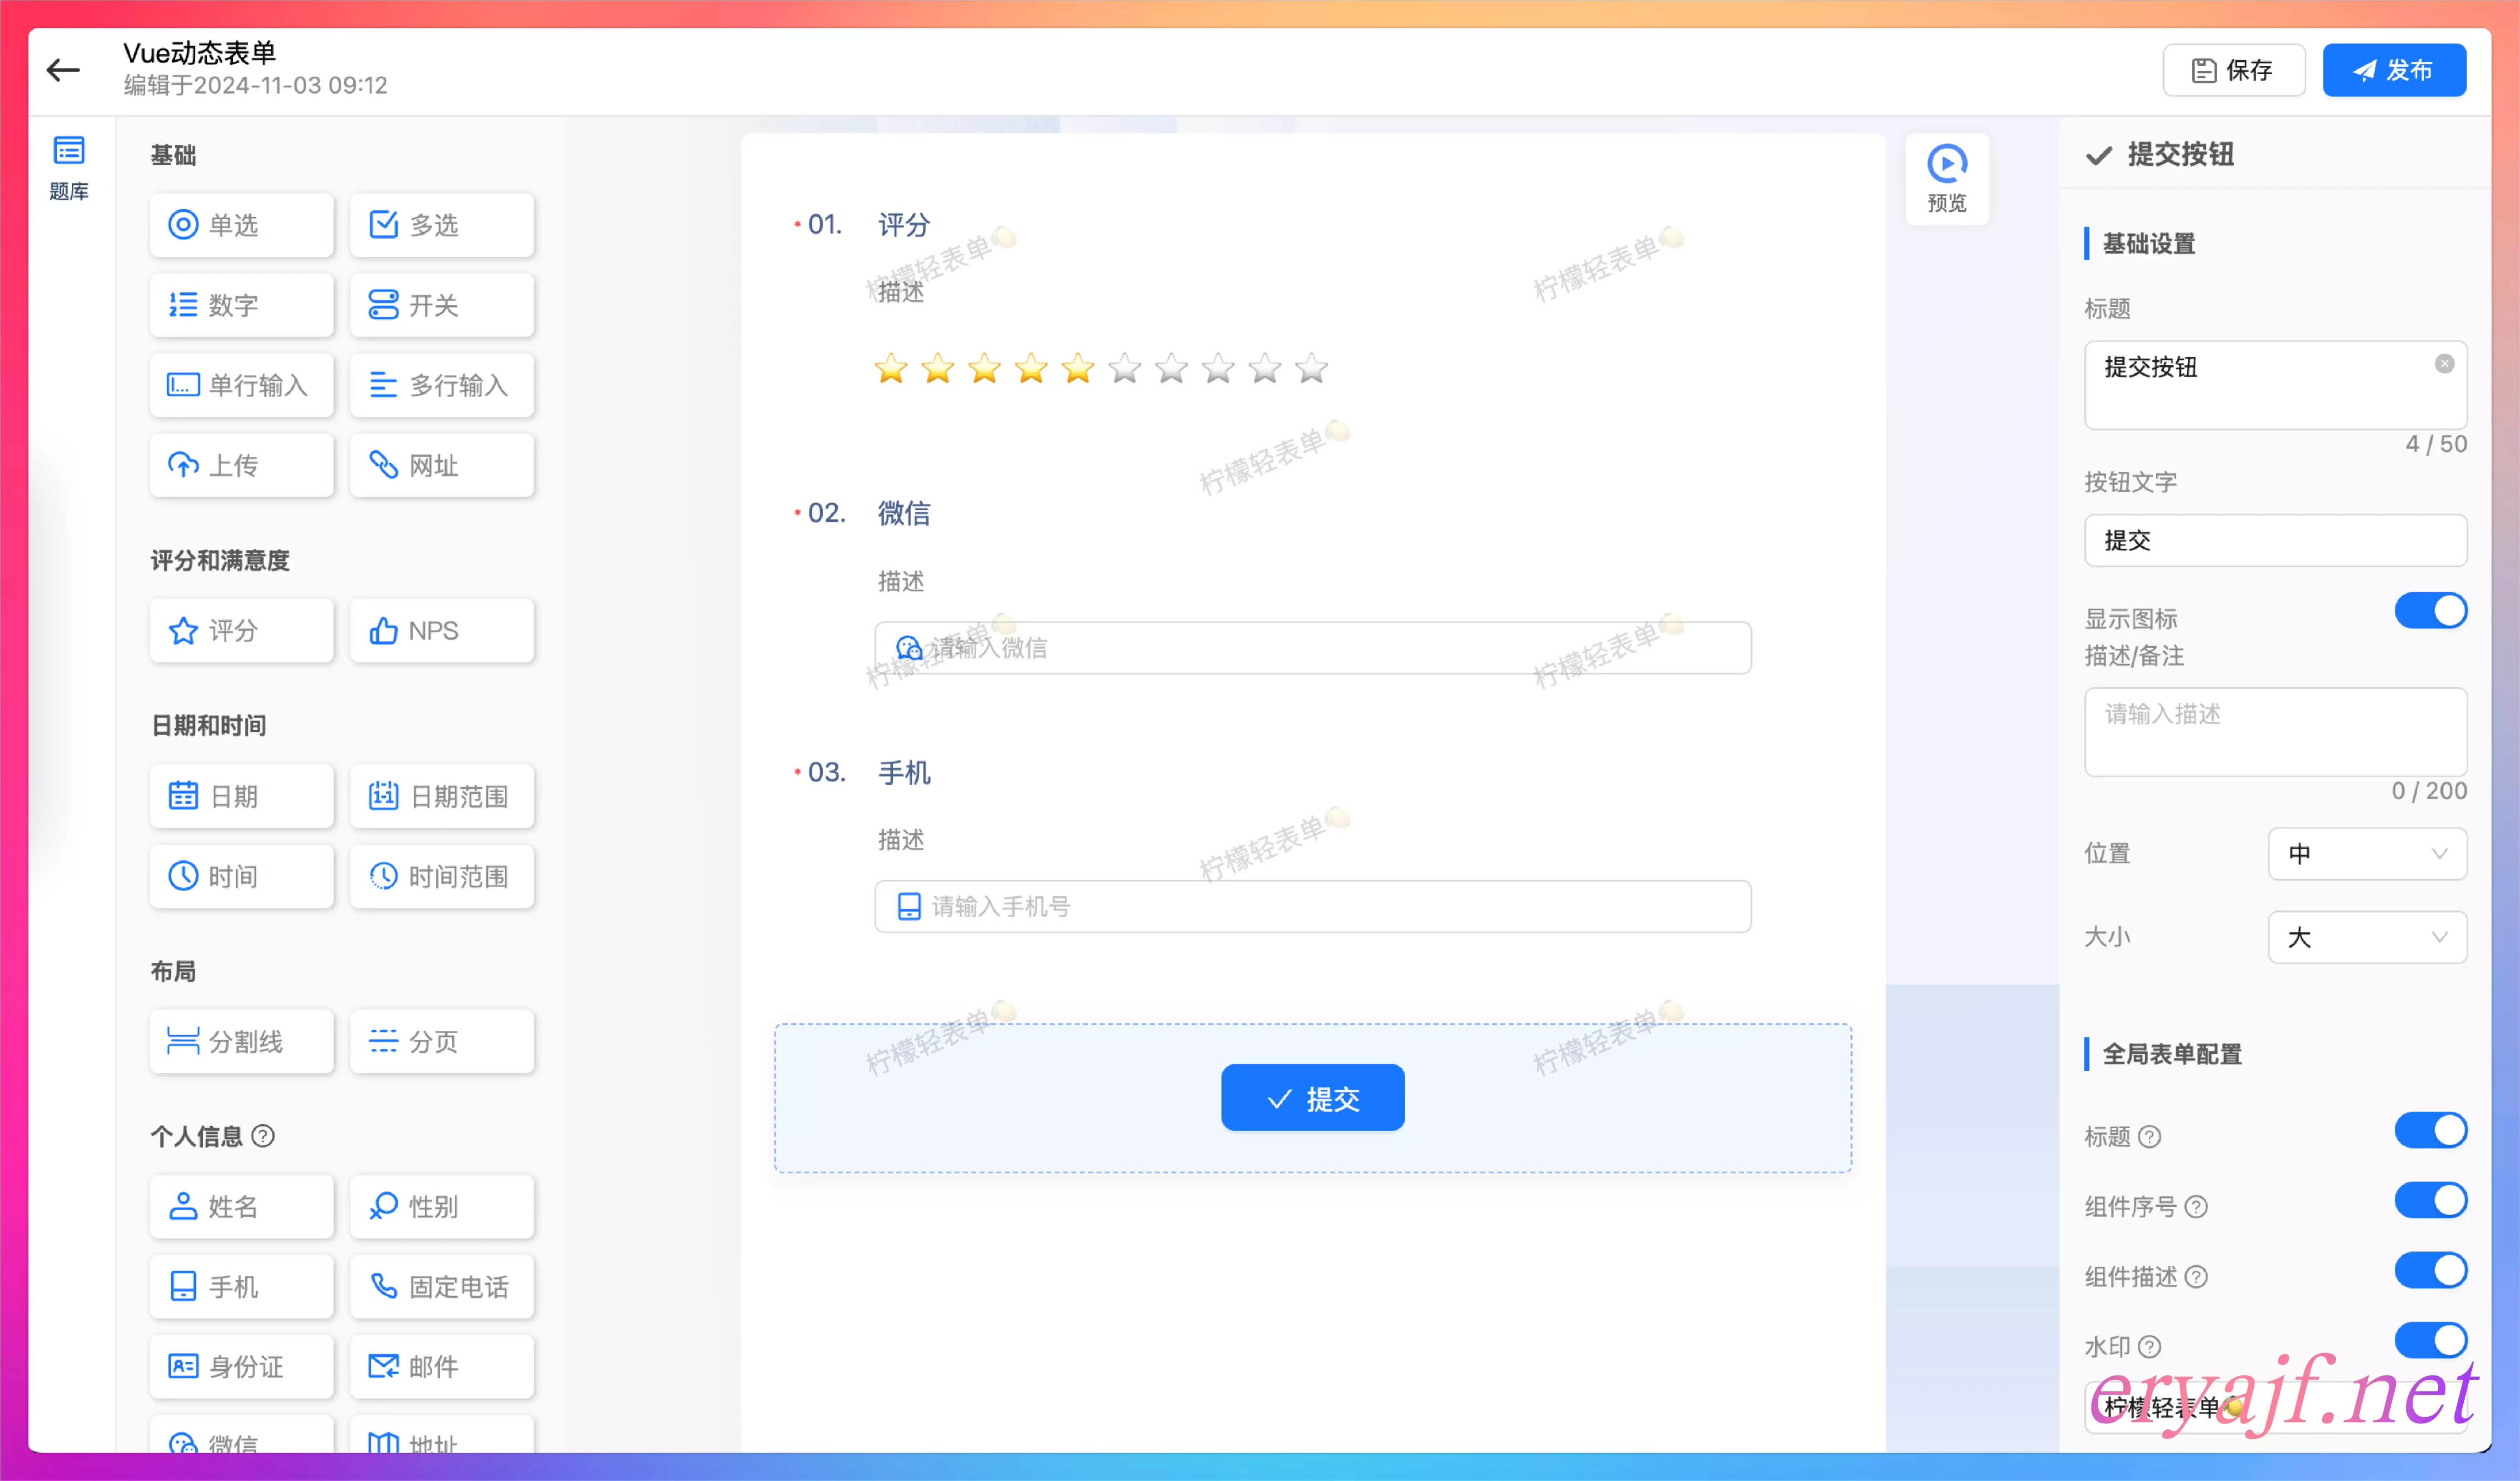Set rating to the first star
Screen dimensions: 2520x1481
coord(891,369)
